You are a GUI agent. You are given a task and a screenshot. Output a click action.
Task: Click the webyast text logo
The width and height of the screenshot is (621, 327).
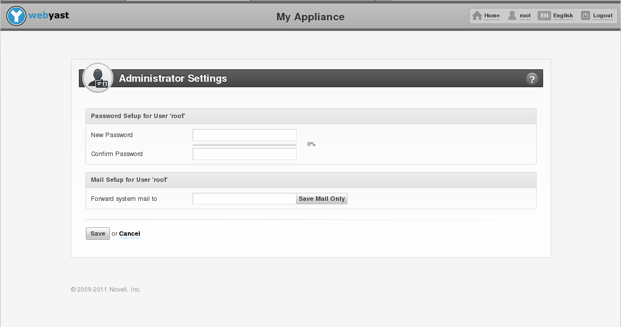coord(48,15)
